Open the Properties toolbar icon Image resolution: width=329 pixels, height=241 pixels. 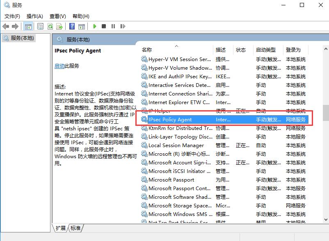40,26
